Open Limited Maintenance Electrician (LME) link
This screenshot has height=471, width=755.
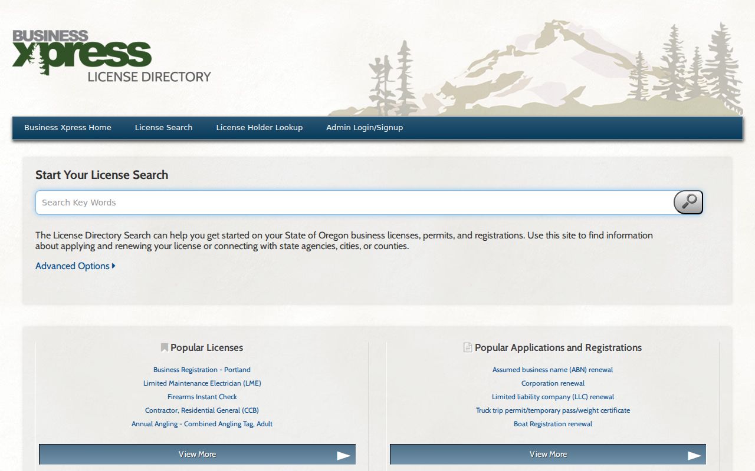coord(202,383)
